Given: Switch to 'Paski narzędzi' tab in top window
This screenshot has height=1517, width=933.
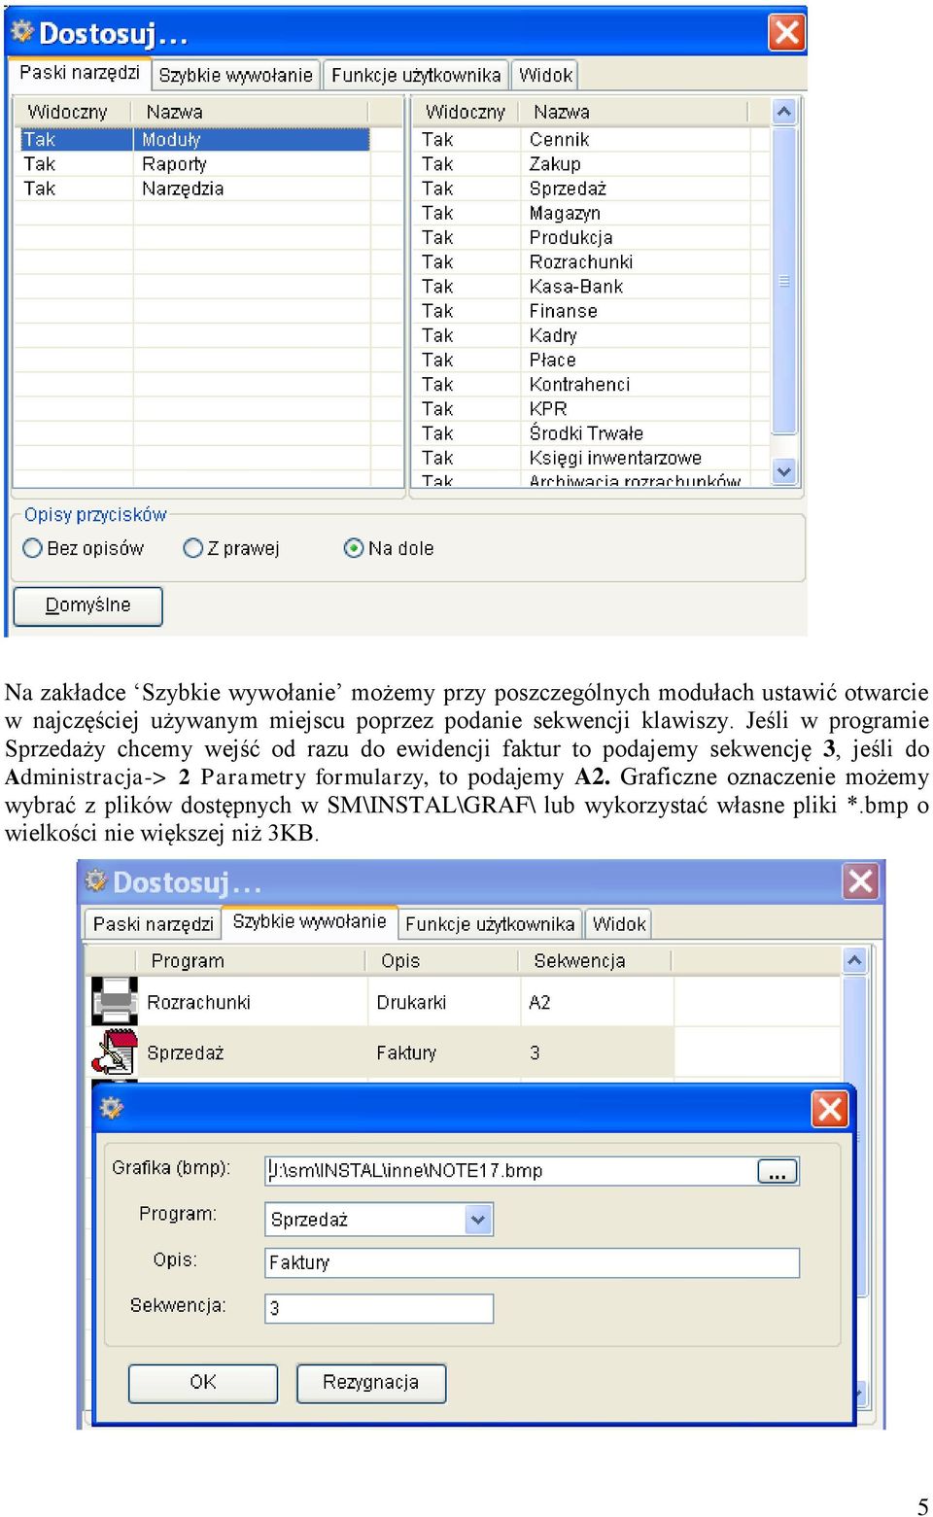Looking at the screenshot, I should [x=80, y=73].
